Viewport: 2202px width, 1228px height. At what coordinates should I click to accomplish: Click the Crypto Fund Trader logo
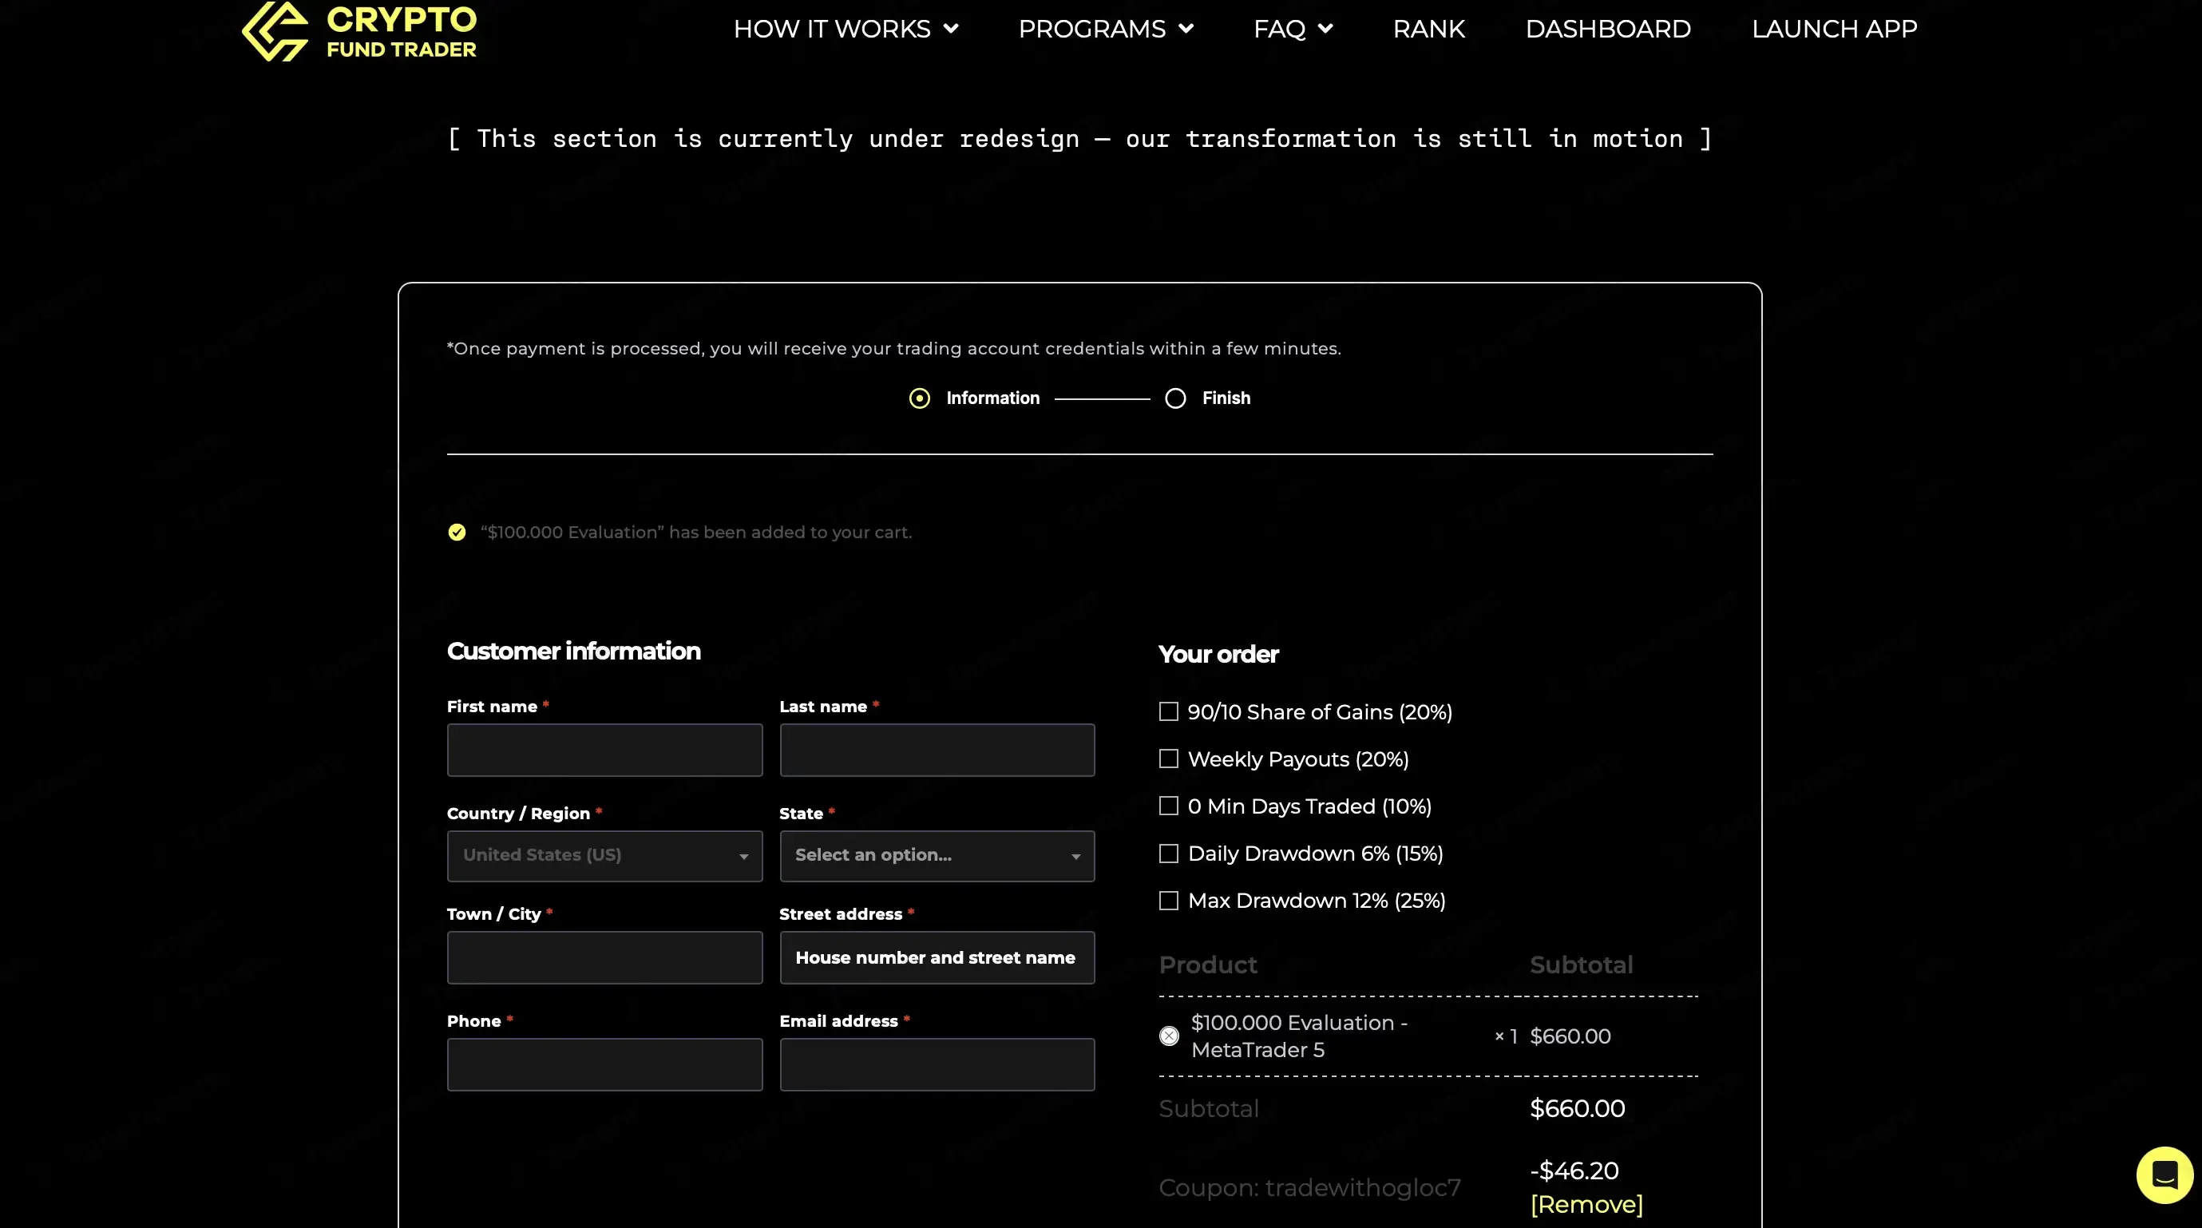coord(359,31)
